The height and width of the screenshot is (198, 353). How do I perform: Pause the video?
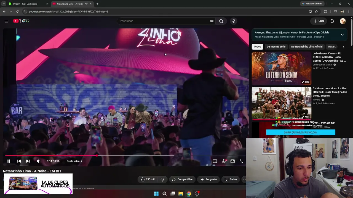coord(9,161)
